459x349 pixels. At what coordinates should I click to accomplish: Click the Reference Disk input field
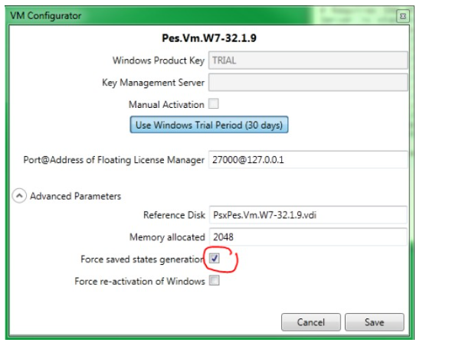308,215
